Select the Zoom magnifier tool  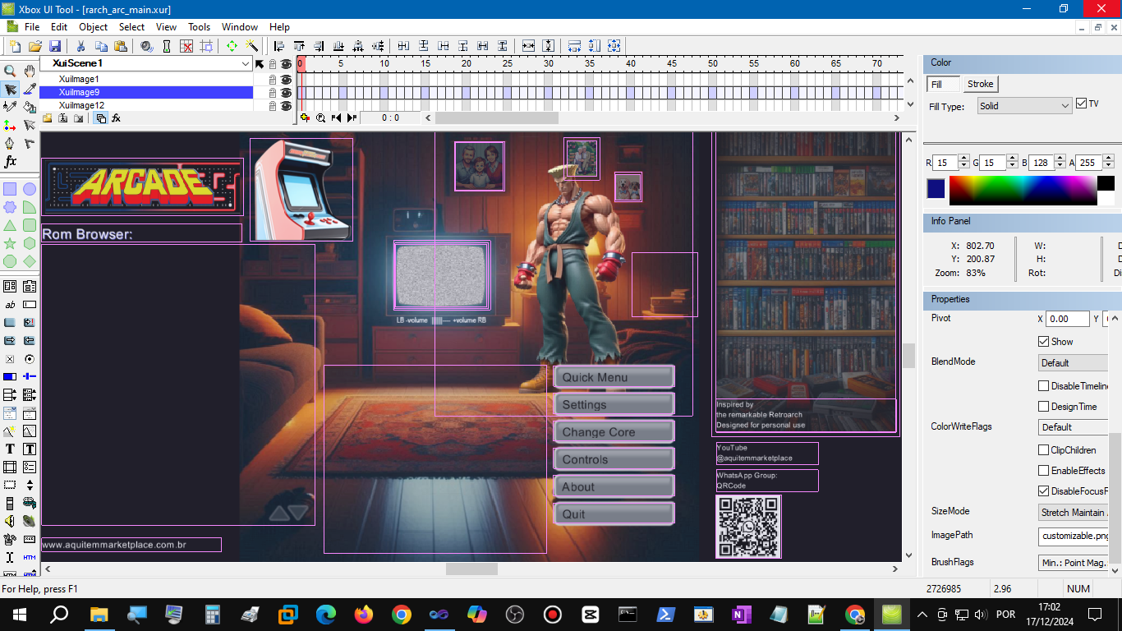(x=10, y=71)
